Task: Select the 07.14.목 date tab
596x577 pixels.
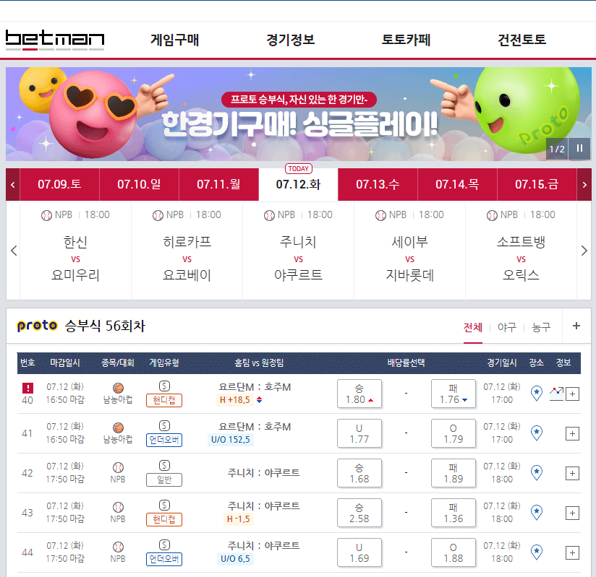Action: click(457, 184)
